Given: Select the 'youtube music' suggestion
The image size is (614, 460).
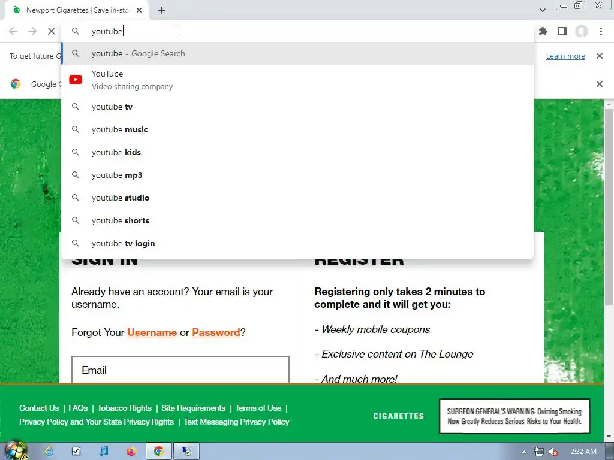Looking at the screenshot, I should pos(297,129).
